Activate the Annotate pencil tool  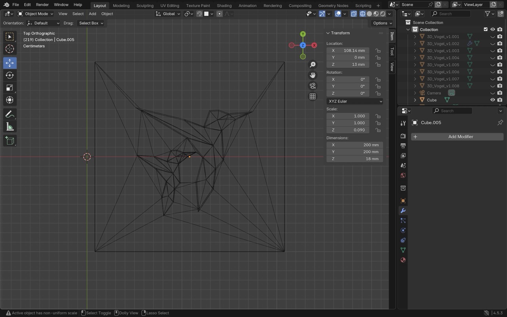coord(10,114)
